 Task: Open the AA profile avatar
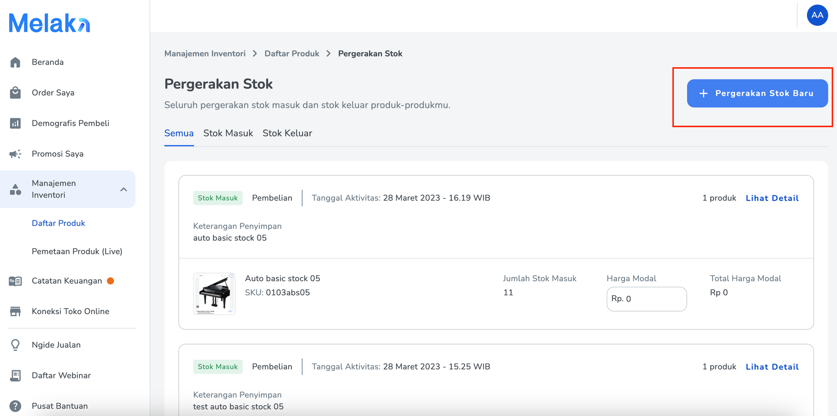[x=817, y=15]
